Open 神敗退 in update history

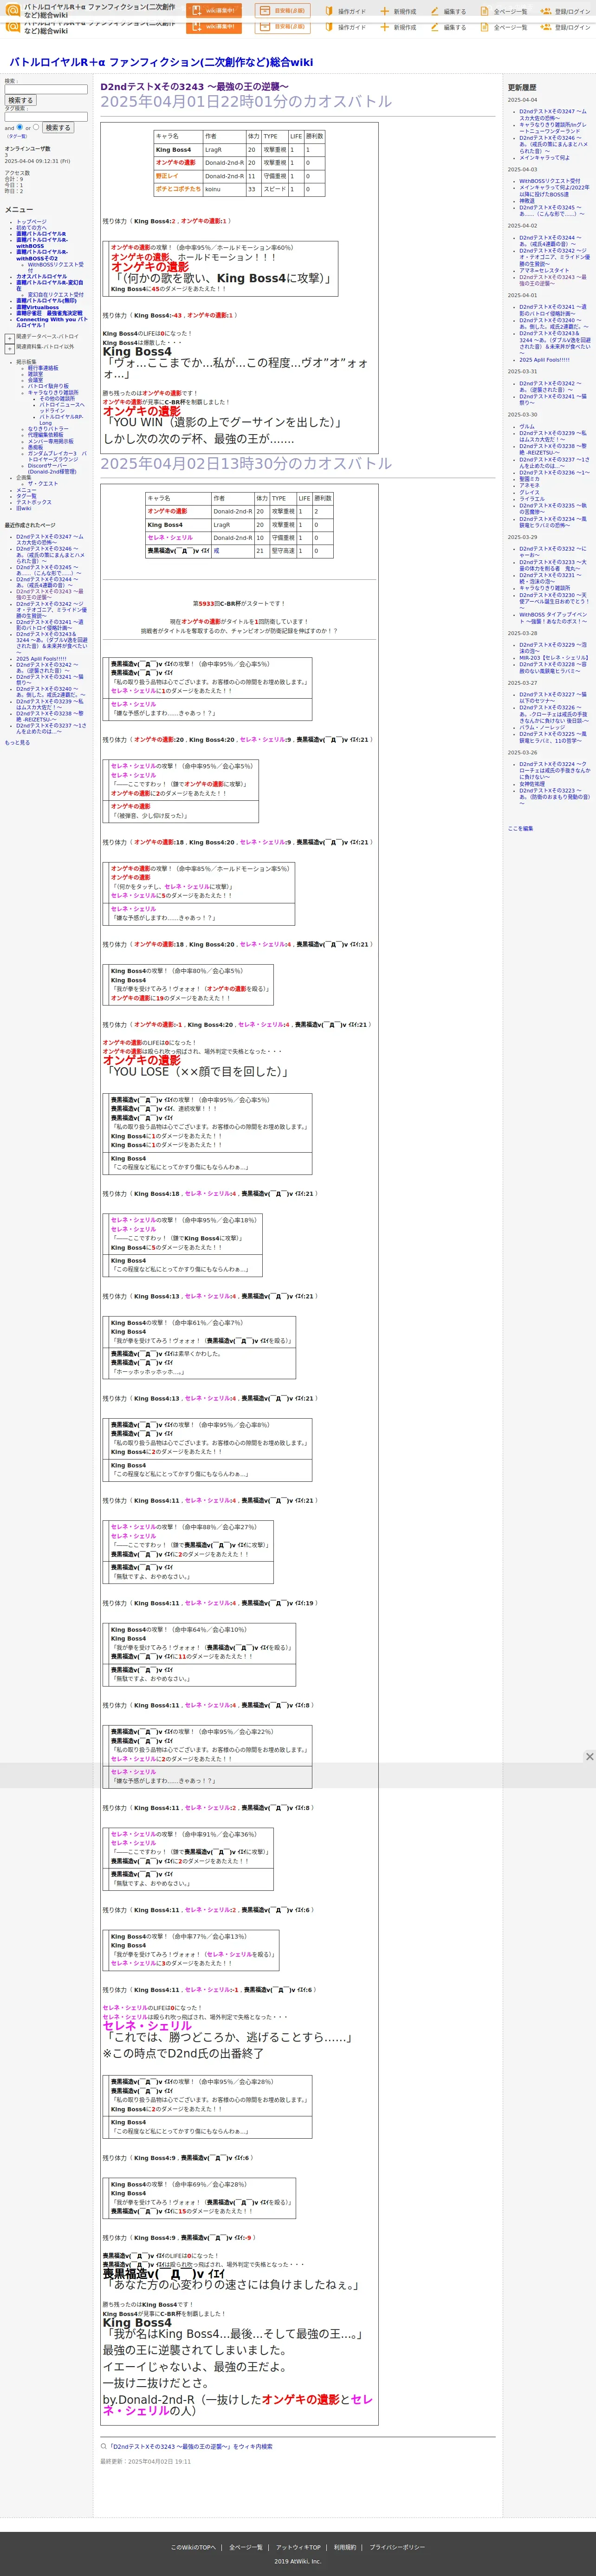coord(527,200)
